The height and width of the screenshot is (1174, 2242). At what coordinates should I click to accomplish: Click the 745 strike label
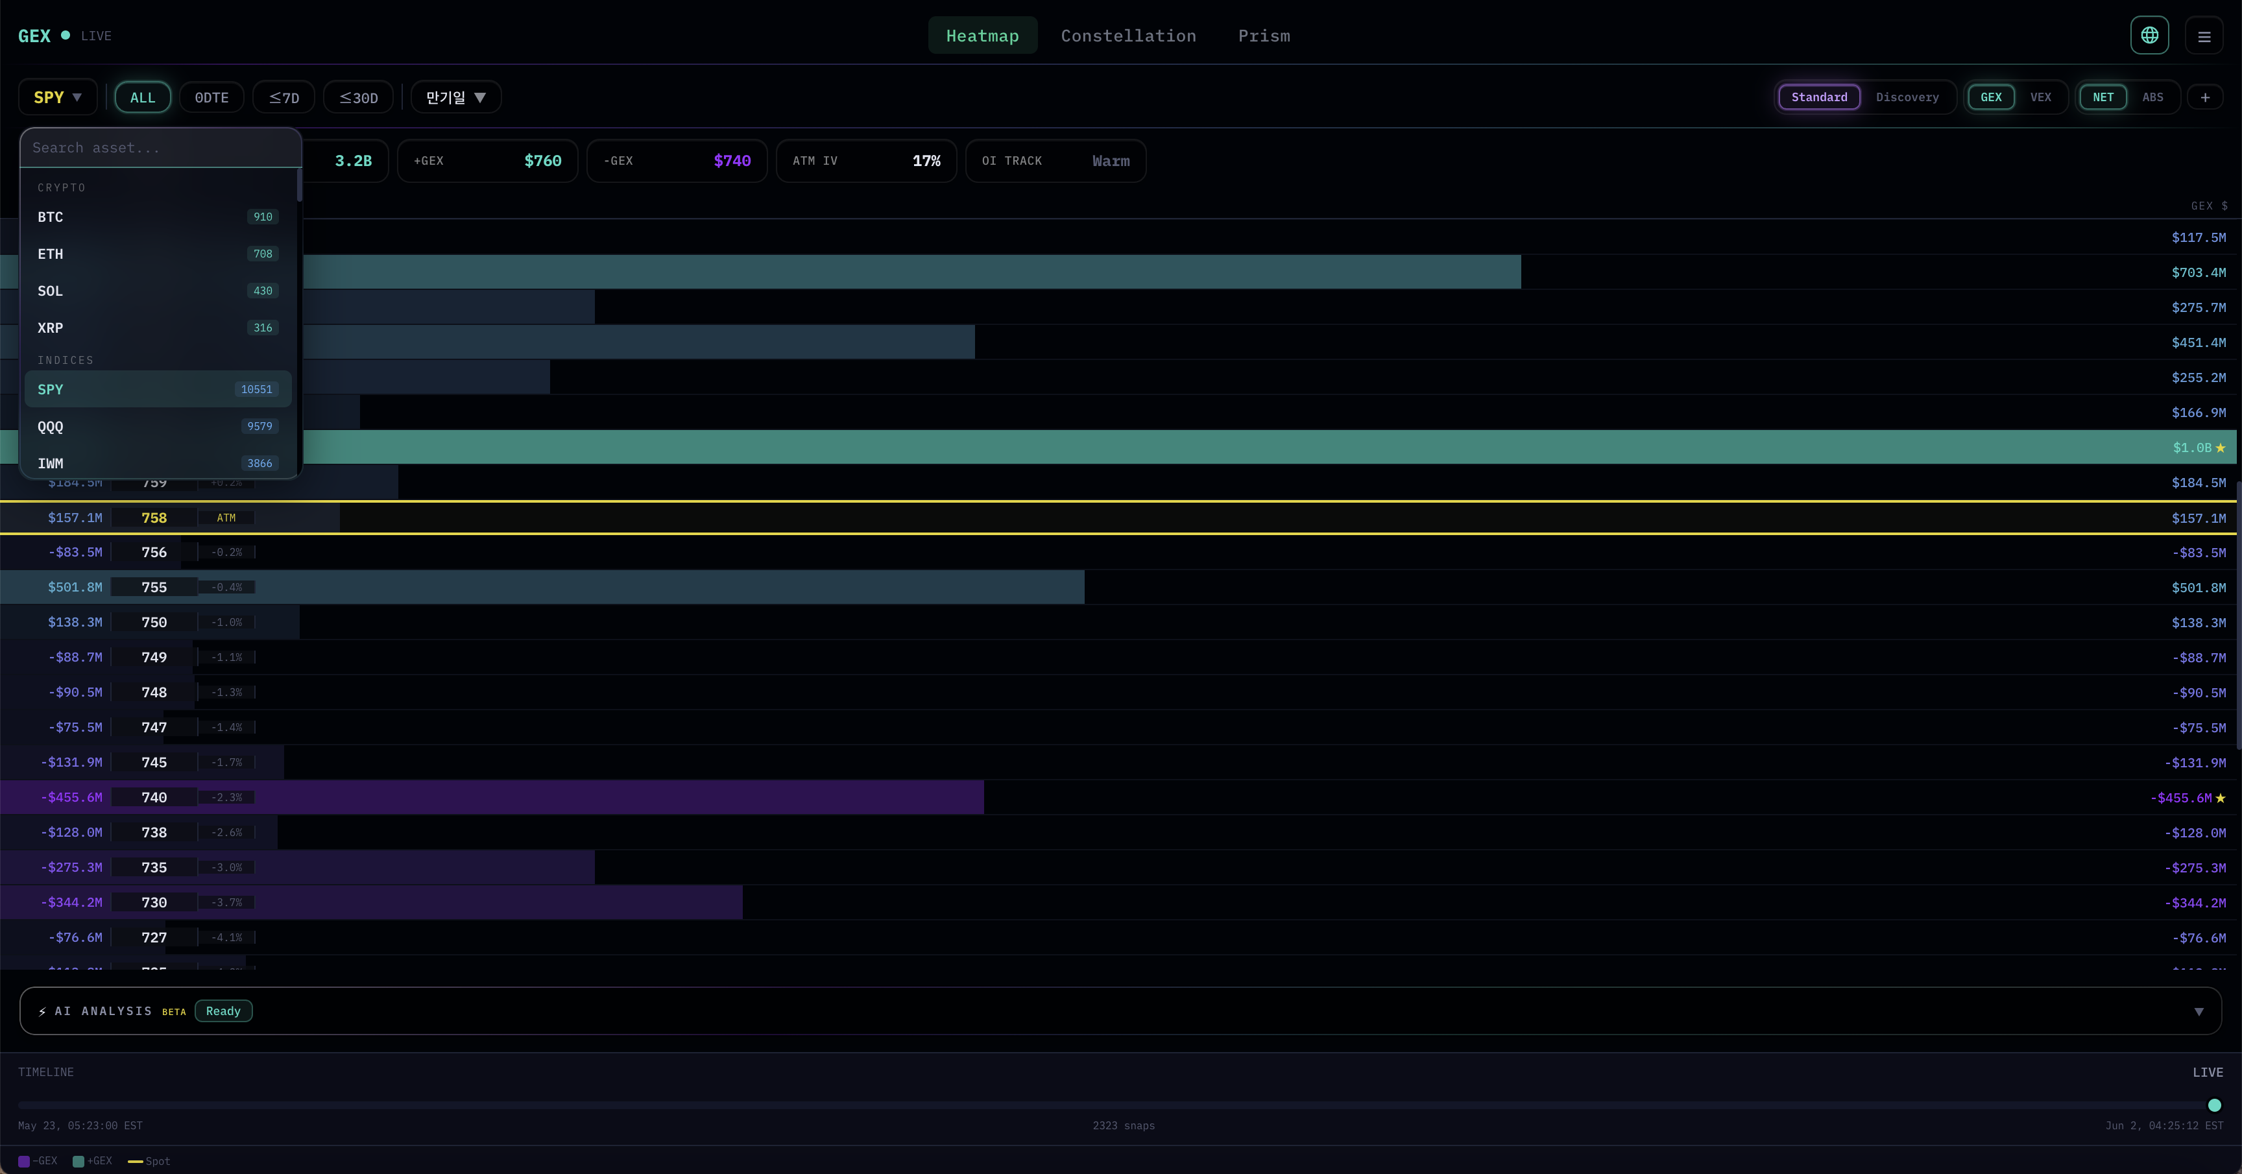coord(154,762)
